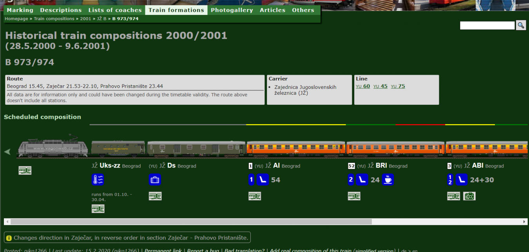529x252 pixels.
Task: Click the coach list icon below Ds coach
Action: click(x=155, y=196)
